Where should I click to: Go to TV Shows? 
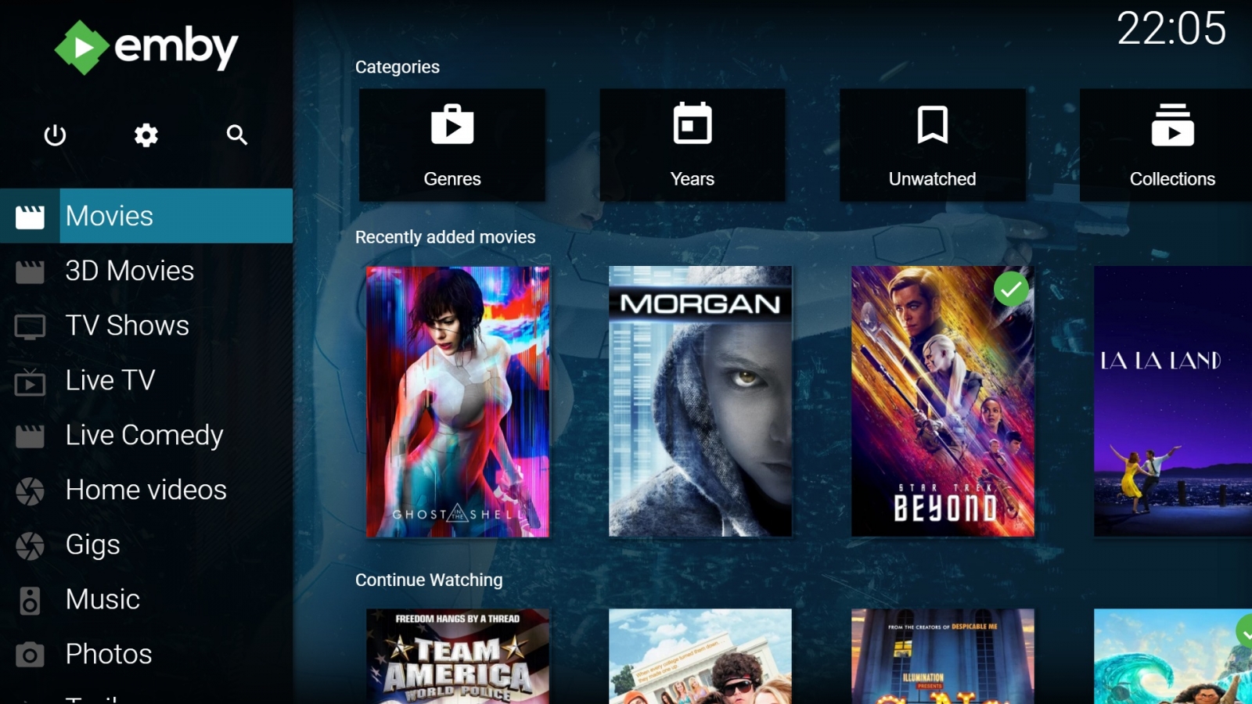point(146,325)
